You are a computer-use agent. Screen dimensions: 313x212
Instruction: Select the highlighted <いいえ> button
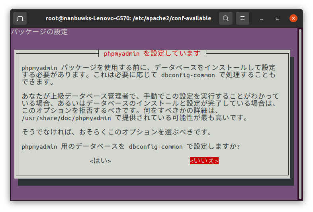pos(204,161)
